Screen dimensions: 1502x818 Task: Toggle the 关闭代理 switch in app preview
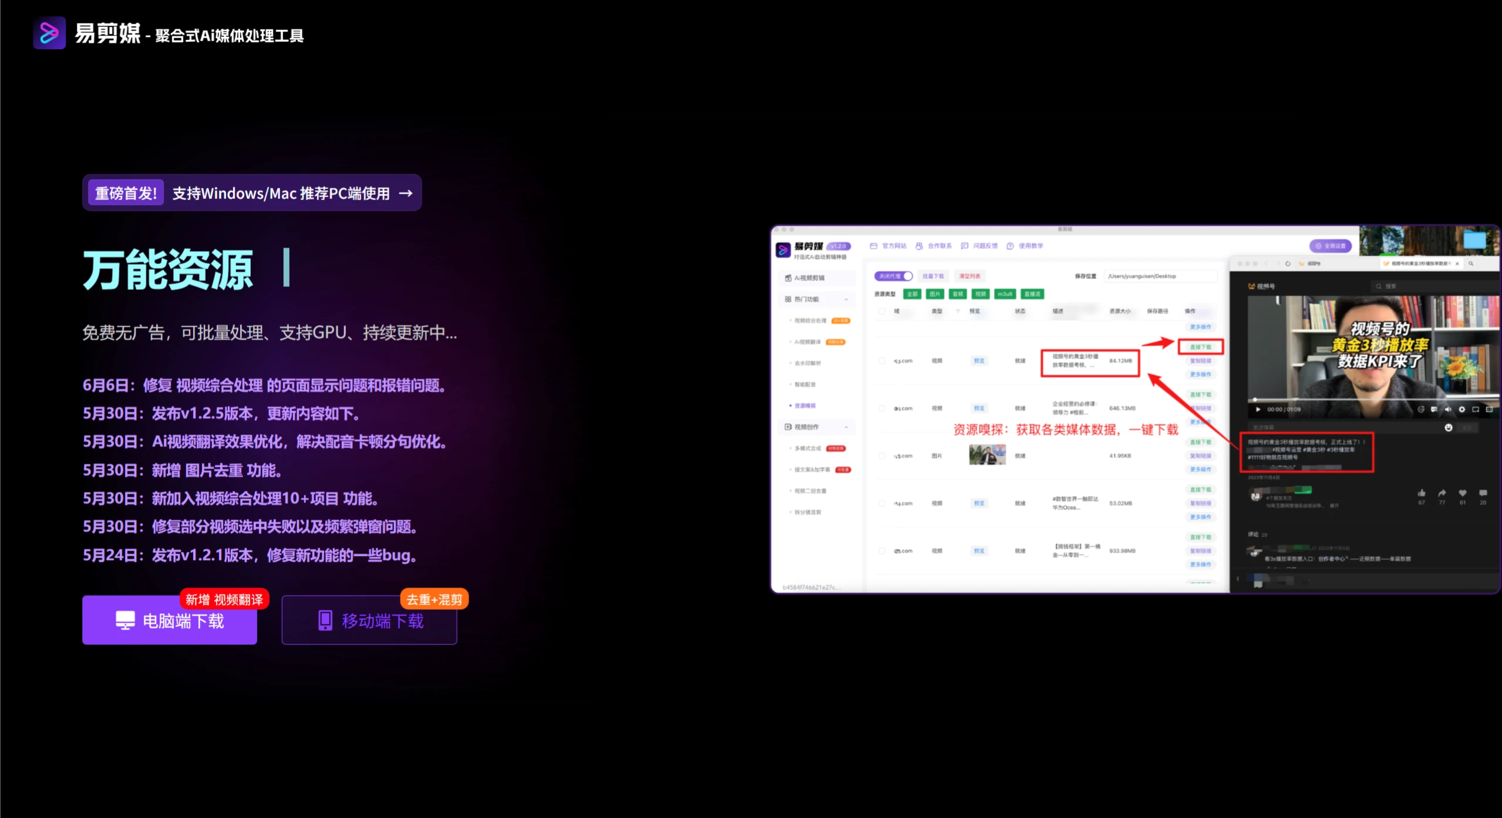point(894,276)
